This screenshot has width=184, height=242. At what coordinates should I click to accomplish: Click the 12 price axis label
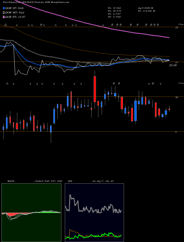click(x=176, y=27)
